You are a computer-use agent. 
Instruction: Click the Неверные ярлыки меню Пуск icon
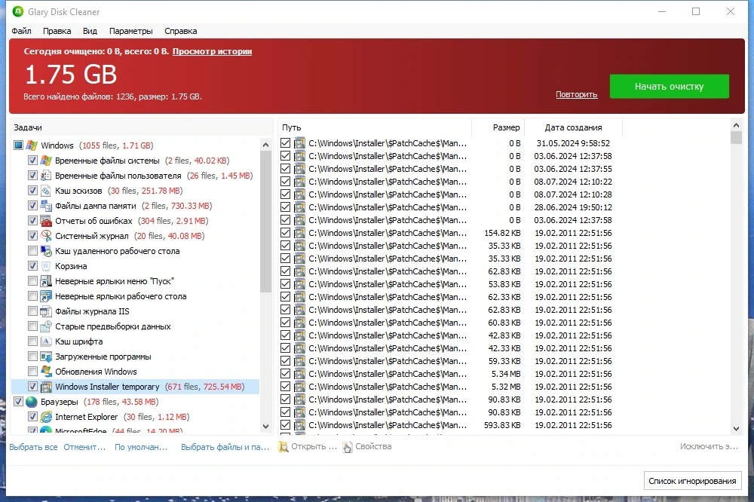point(46,281)
